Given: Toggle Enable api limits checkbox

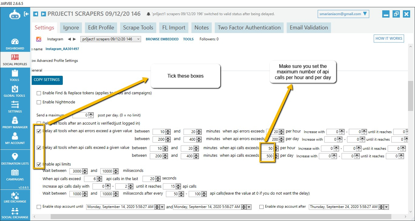Looking at the screenshot, I should (39, 164).
